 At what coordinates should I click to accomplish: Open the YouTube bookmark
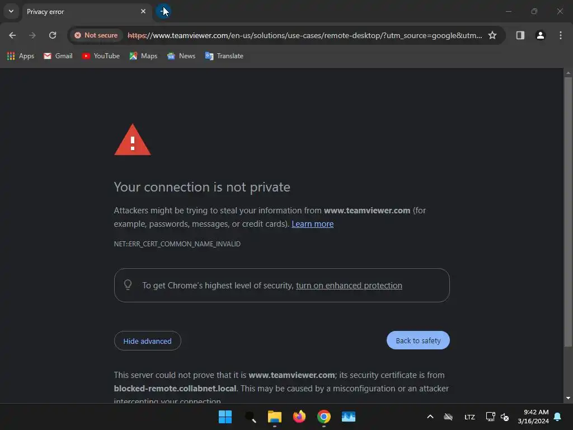[x=101, y=56]
